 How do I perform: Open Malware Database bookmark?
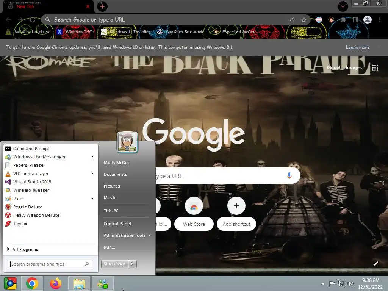click(x=28, y=32)
